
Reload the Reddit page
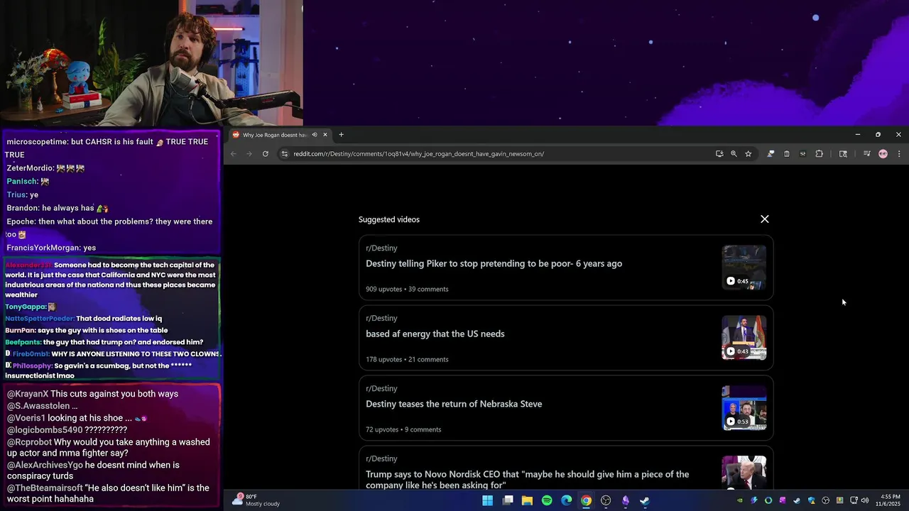point(266,153)
